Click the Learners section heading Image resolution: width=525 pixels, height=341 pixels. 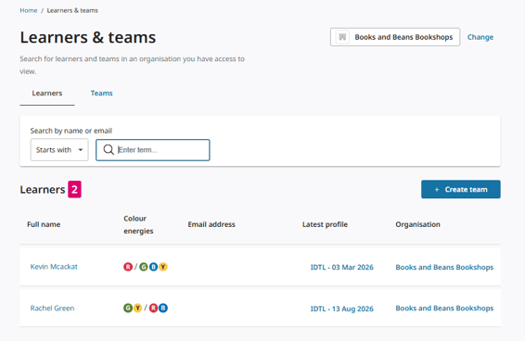pyautogui.click(x=43, y=189)
